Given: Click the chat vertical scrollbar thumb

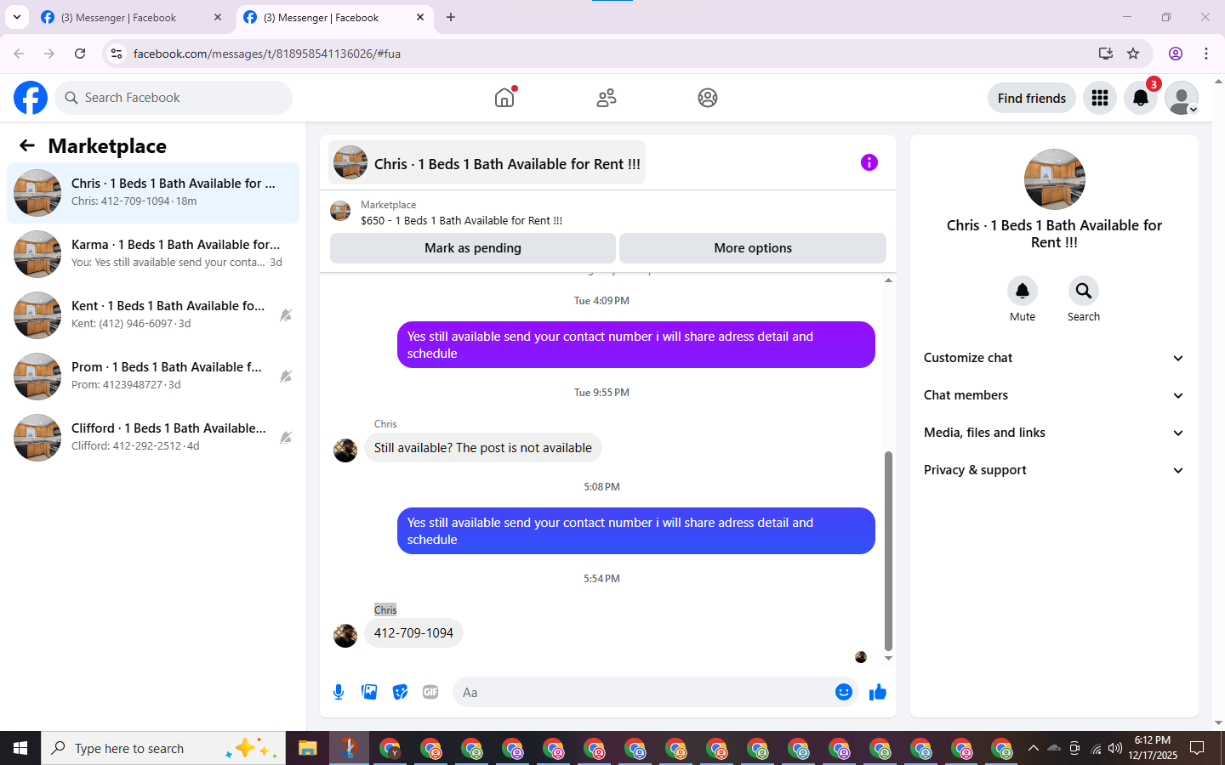Looking at the screenshot, I should coord(888,551).
